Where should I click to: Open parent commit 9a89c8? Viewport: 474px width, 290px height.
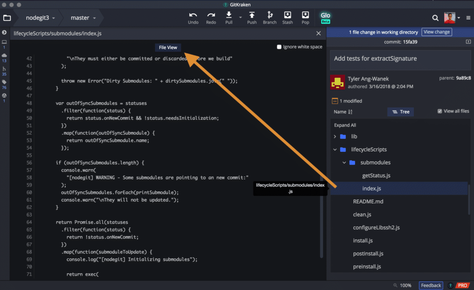[463, 78]
